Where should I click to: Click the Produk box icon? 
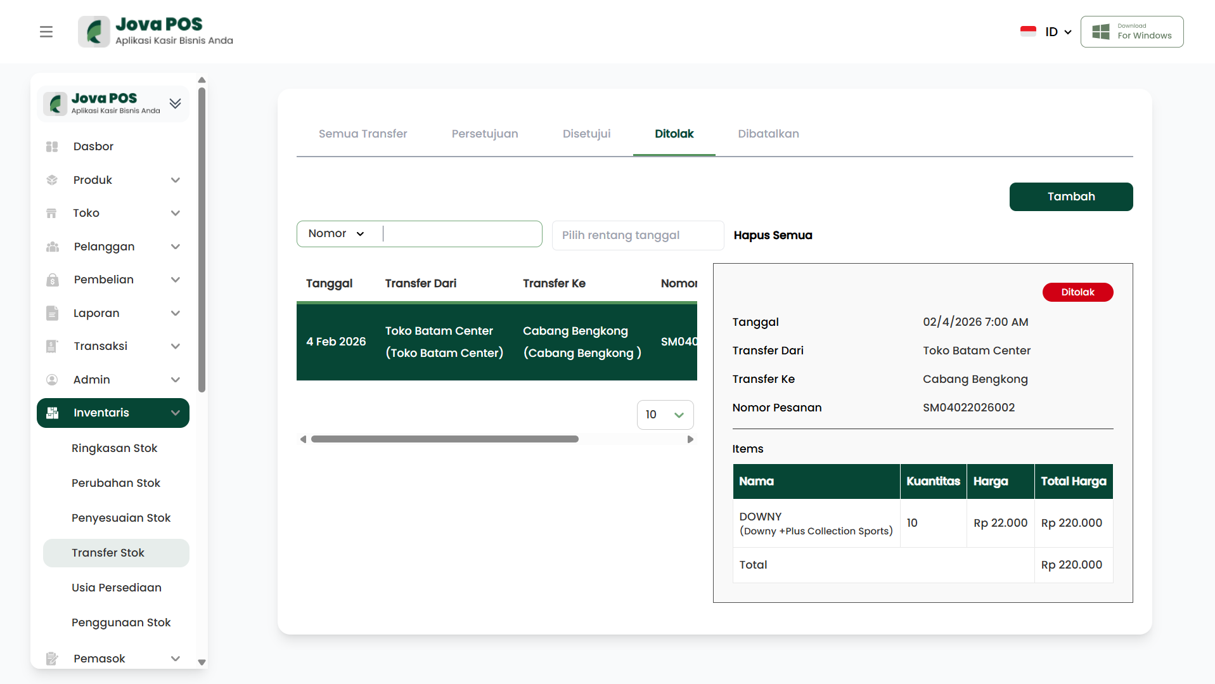point(52,180)
